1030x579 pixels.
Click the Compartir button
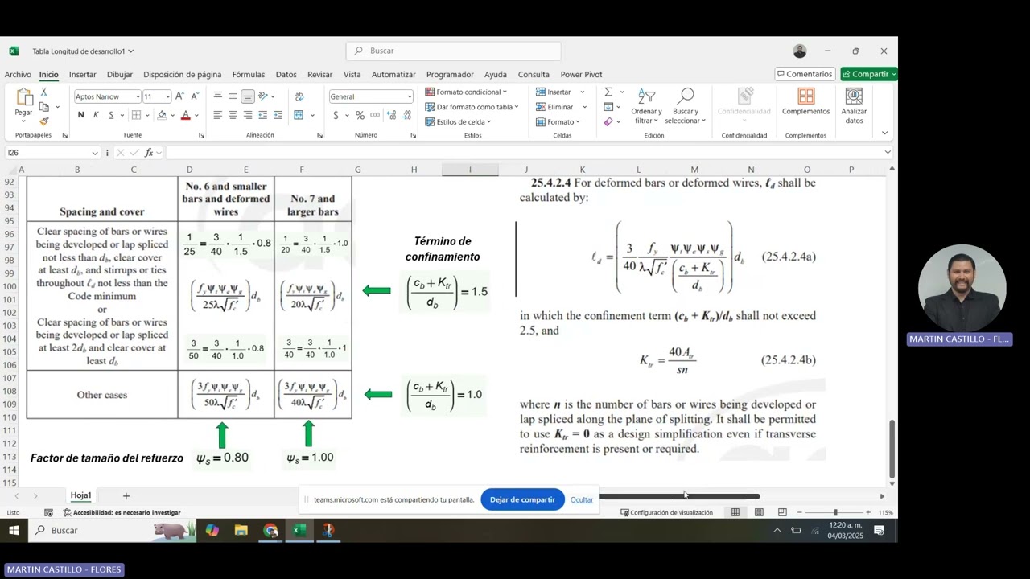pyautogui.click(x=869, y=74)
